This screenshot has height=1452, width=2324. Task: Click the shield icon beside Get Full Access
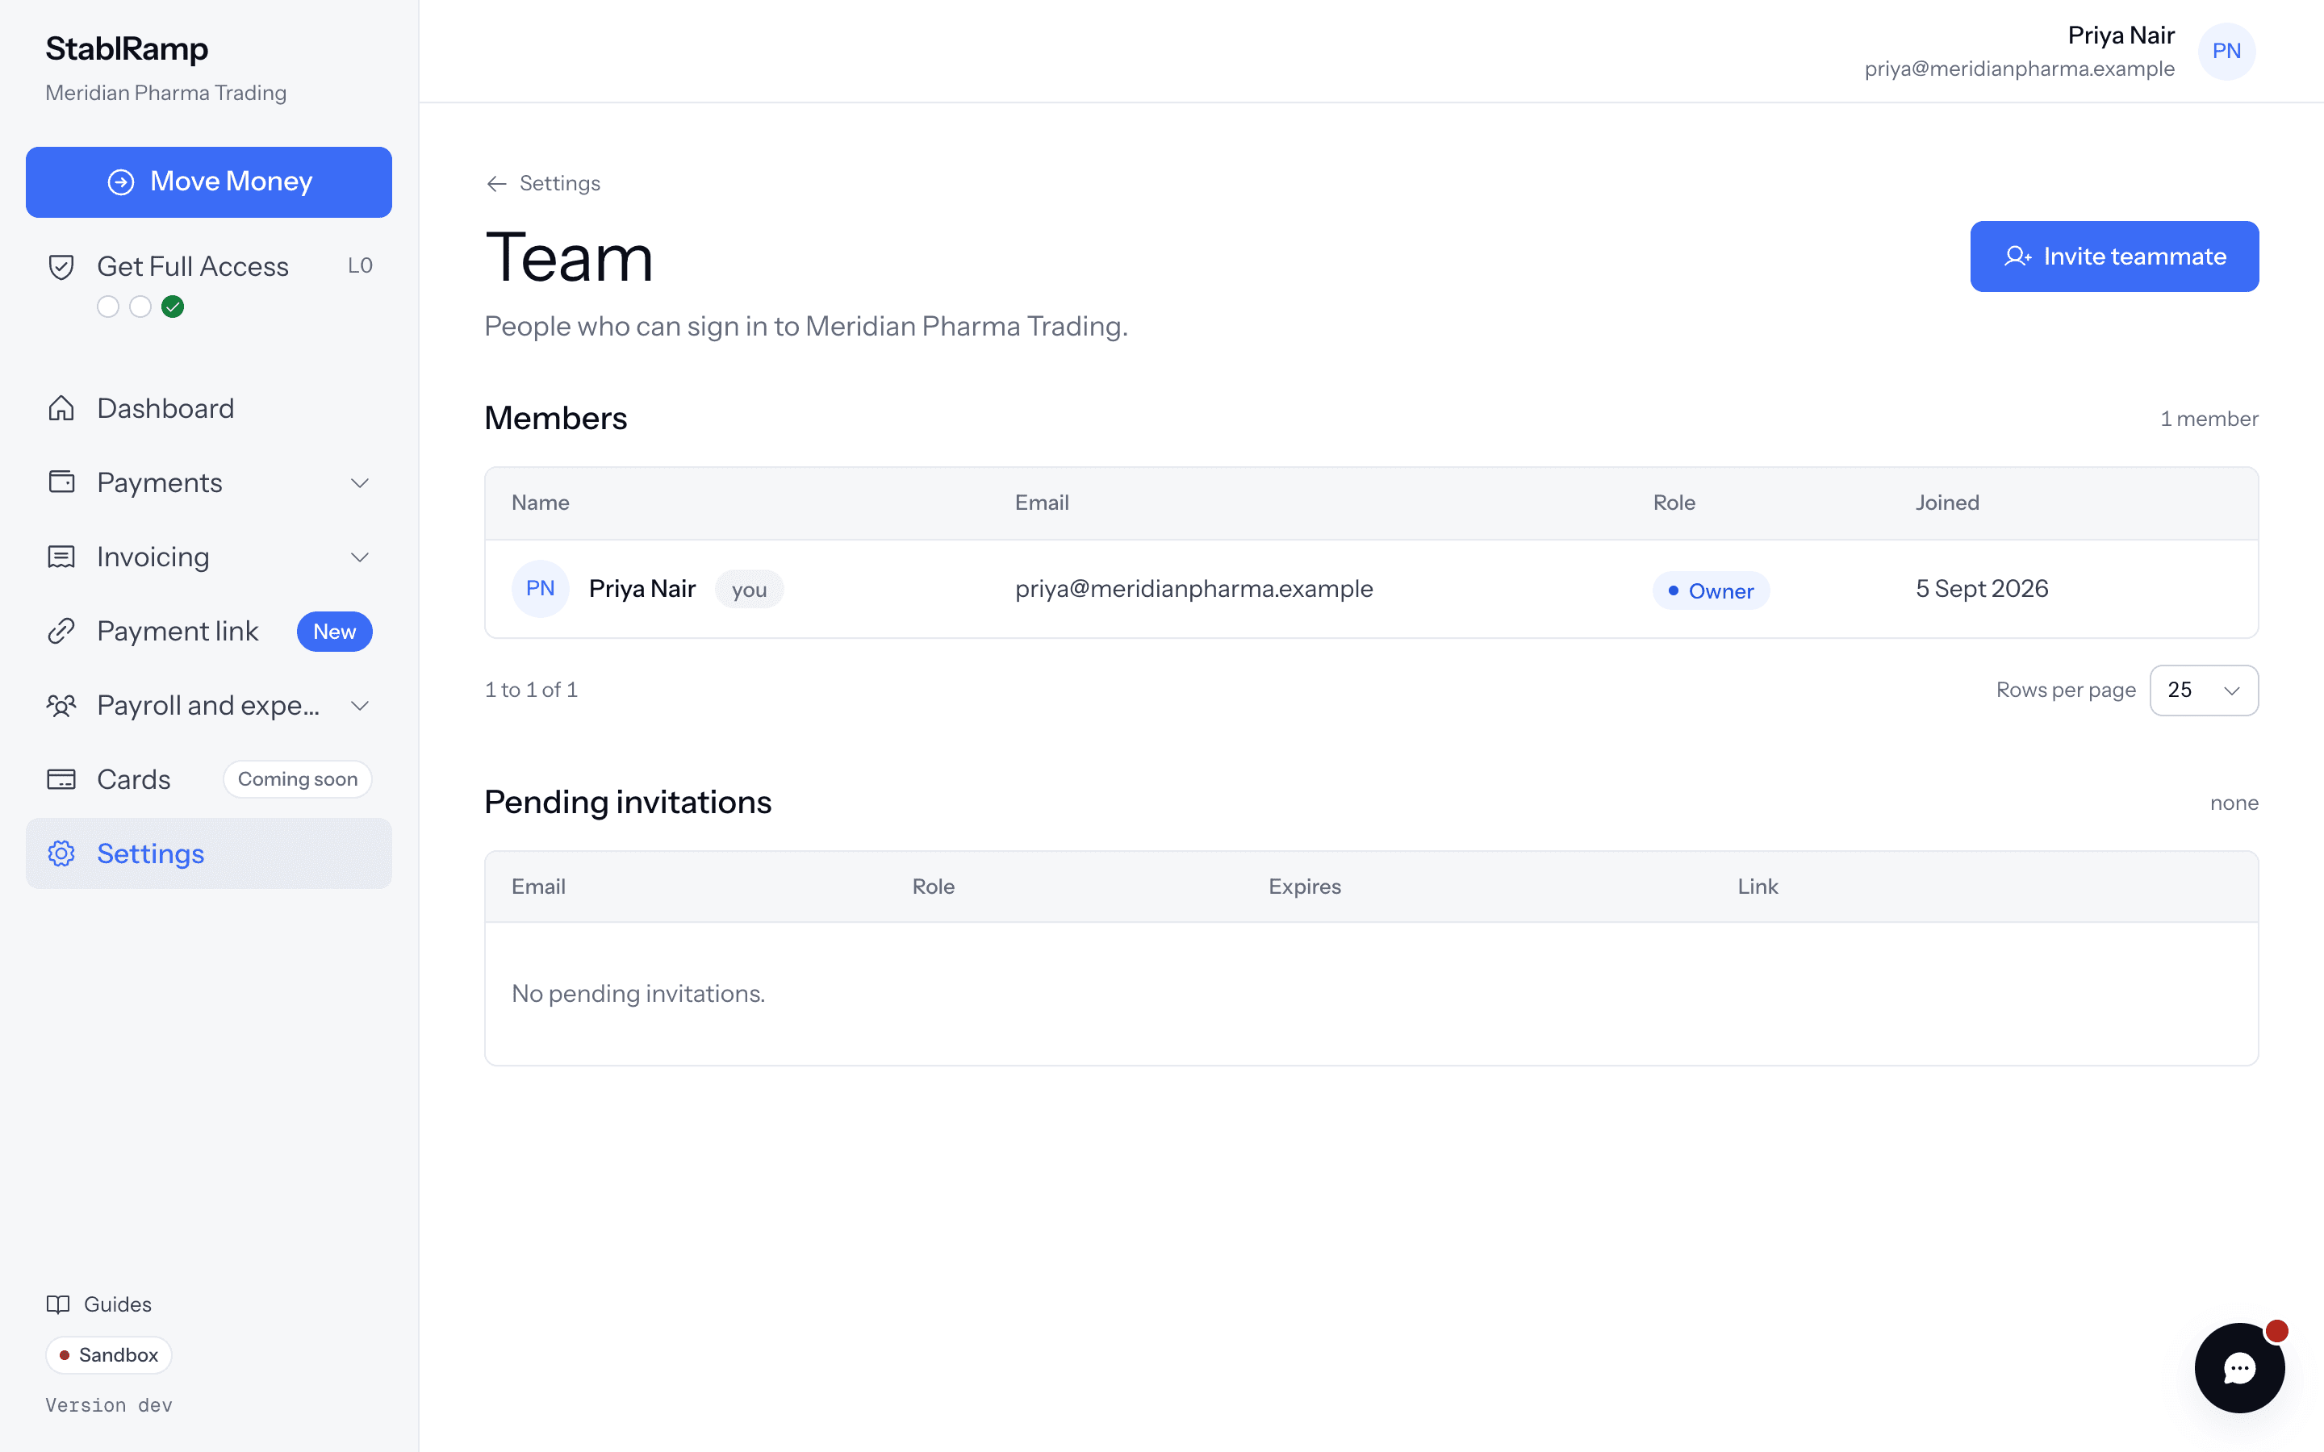[x=61, y=266]
